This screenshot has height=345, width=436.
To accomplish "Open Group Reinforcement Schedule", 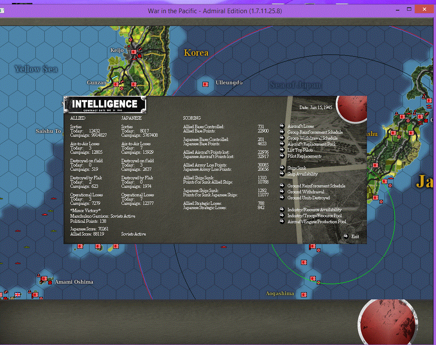I will tap(315, 132).
